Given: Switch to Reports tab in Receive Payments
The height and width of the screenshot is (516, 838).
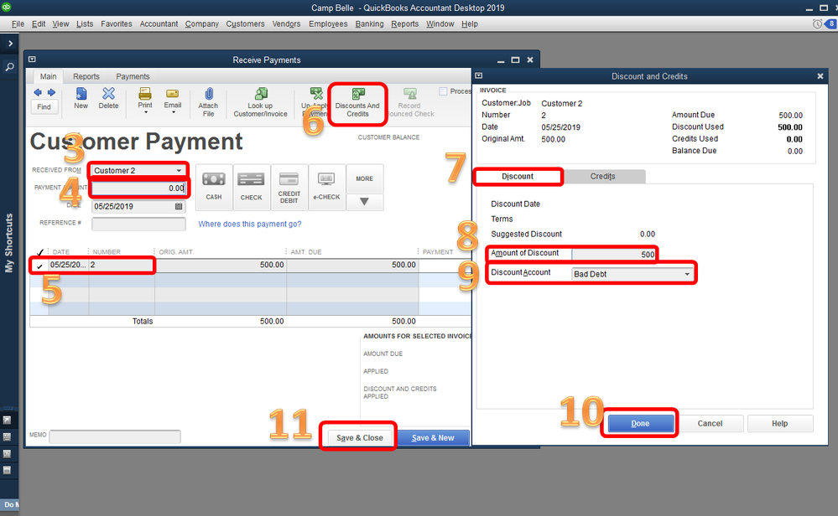Looking at the screenshot, I should point(86,76).
